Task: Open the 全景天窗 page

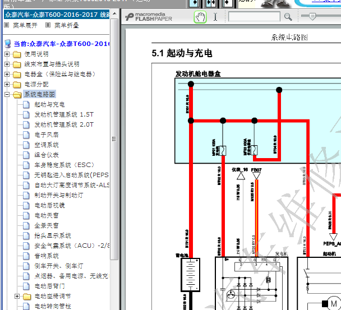Action: [x=47, y=226]
